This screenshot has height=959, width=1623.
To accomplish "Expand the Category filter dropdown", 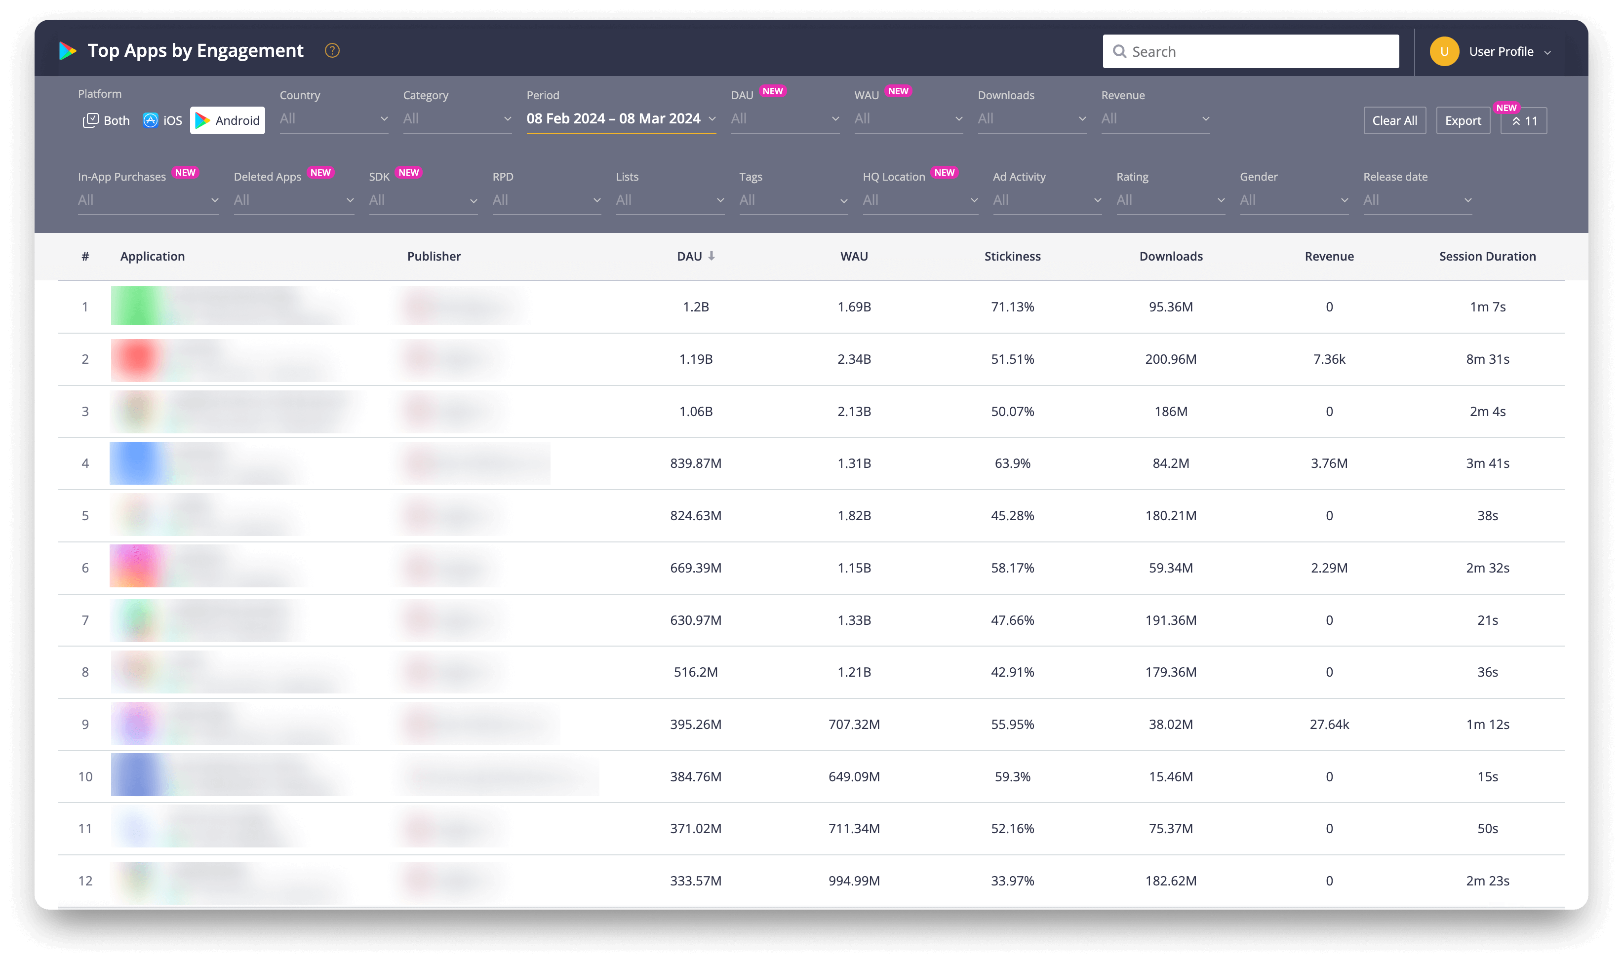I will click(457, 119).
